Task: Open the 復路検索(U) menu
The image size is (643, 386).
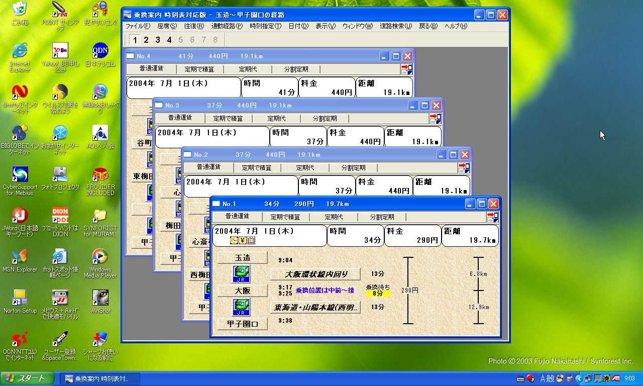Action: (395, 26)
